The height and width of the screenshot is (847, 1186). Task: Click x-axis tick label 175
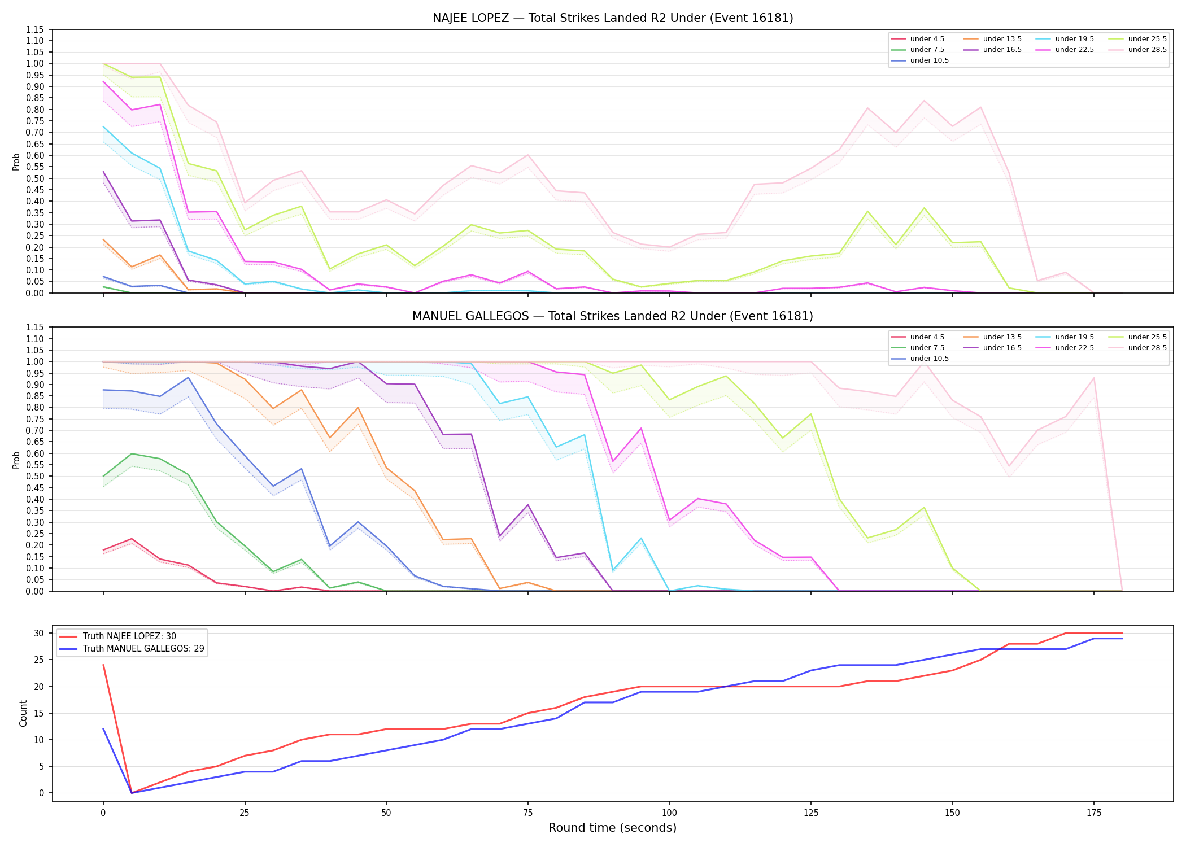tap(1094, 813)
